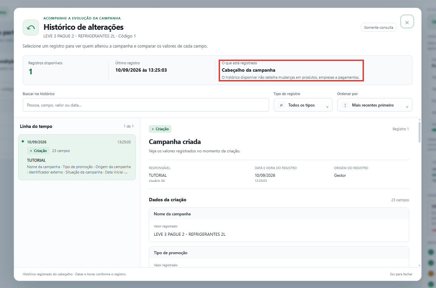The width and height of the screenshot is (436, 288).
Task: Click the Nome da campanha field card header
Action: (x=279, y=214)
